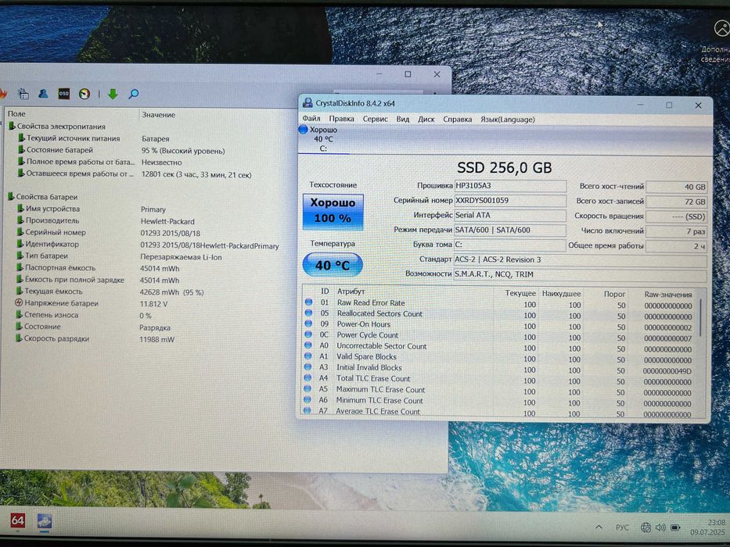Select the blue status orb of drive C:
Screen dimensions: 730x547
pos(303,130)
